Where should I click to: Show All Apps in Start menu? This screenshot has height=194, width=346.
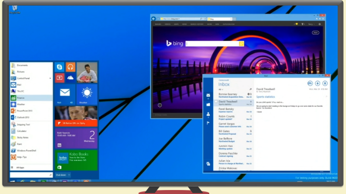31,168
